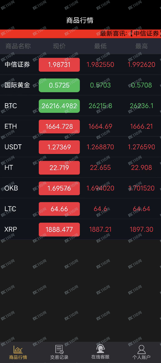Open the 国际黄金 product name

(x=17, y=85)
